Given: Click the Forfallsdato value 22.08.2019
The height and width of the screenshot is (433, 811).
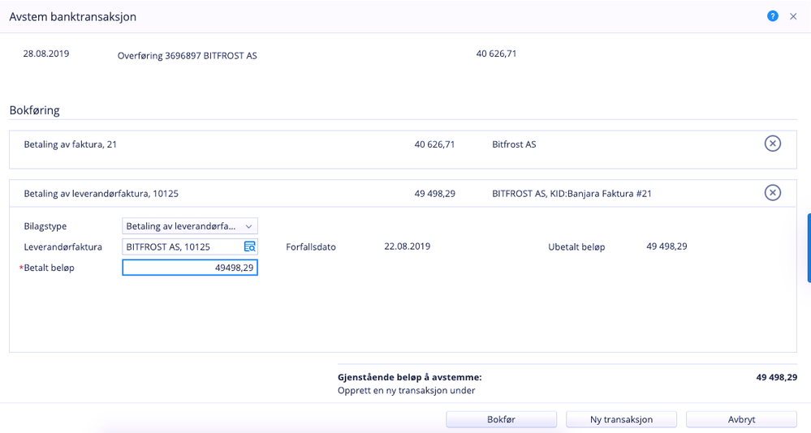Looking at the screenshot, I should point(407,247).
